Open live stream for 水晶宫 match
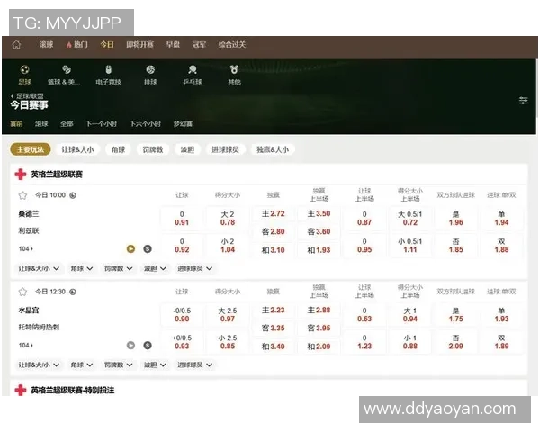Image resolution: width=540 pixels, height=432 pixels. click(x=130, y=346)
